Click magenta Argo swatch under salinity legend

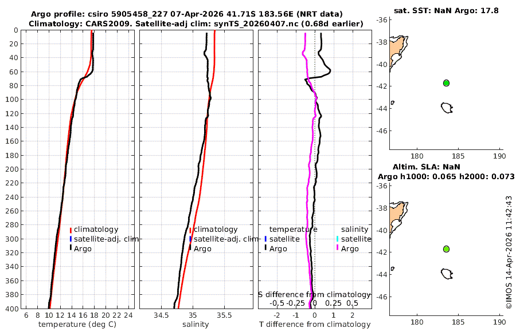337,248
